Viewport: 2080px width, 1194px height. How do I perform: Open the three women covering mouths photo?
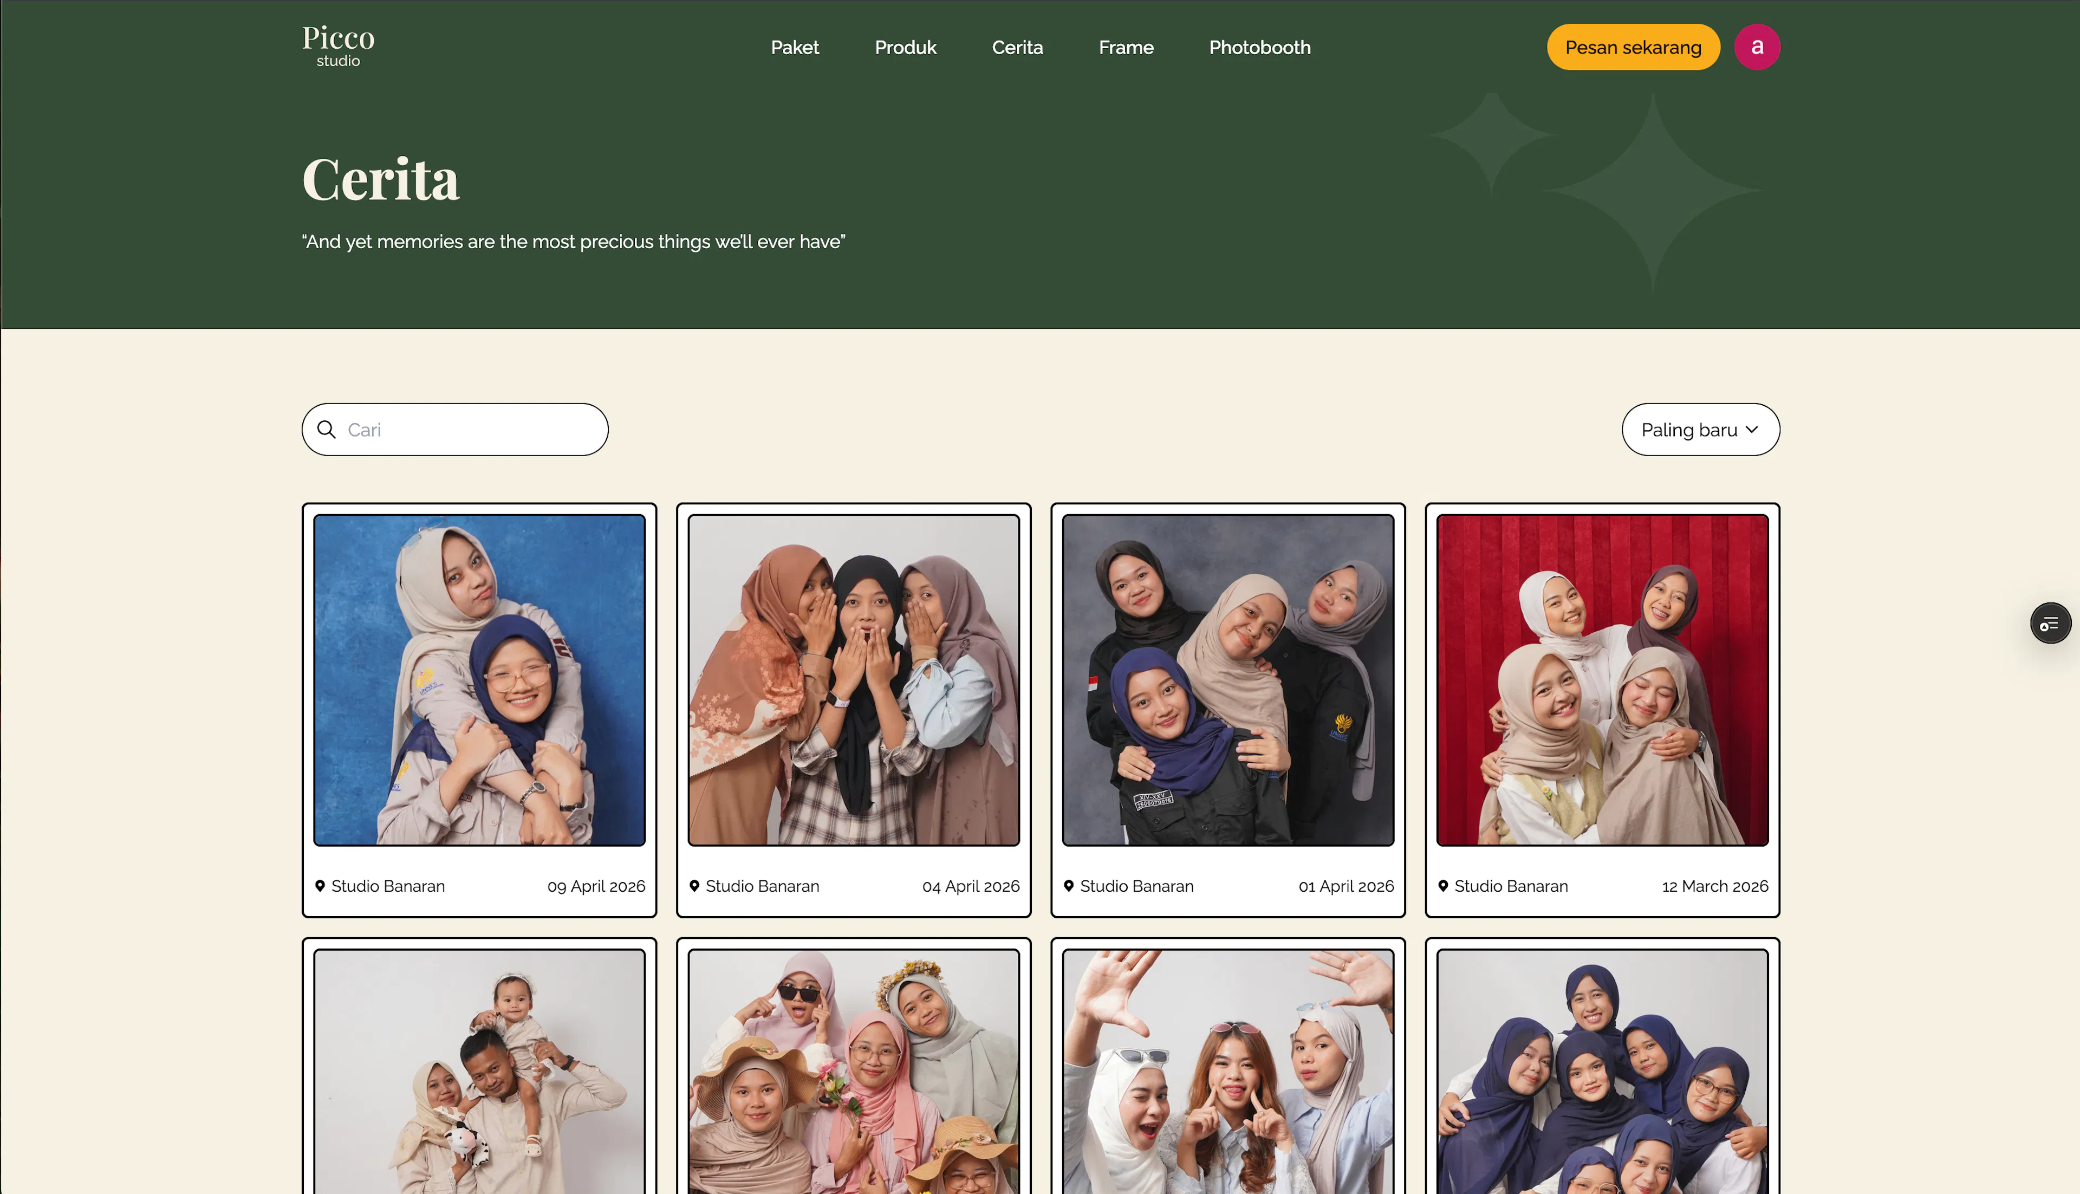coord(854,680)
